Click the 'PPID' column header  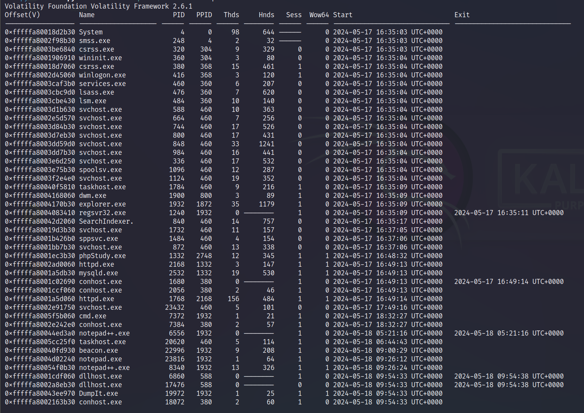coord(204,15)
